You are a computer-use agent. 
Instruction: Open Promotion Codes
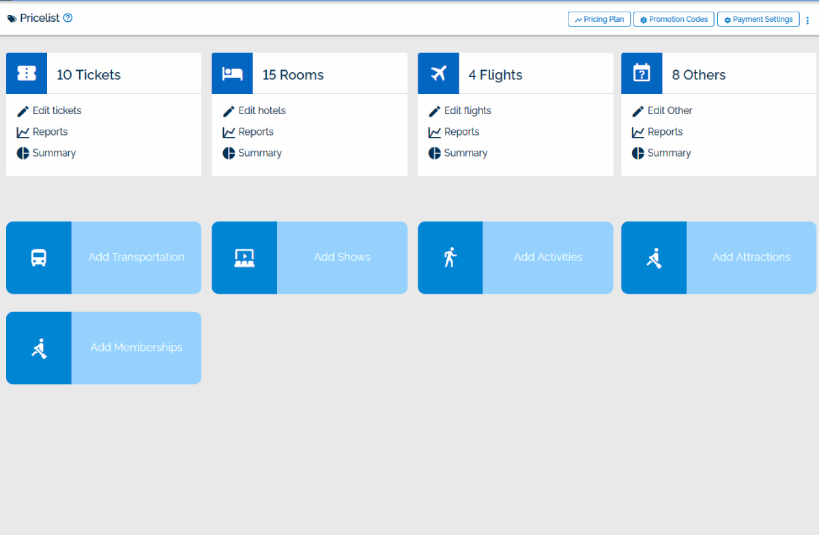[674, 20]
